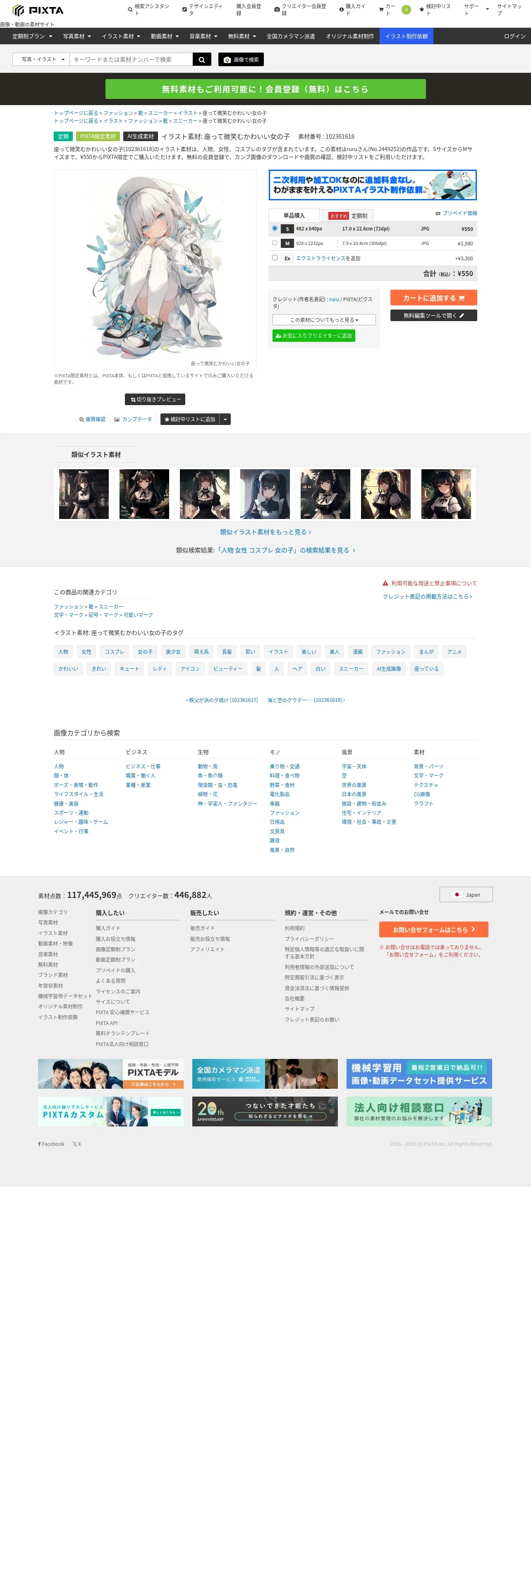531x1594 pixels.
Task: Click the image icon beside カンプデータ
Action: [117, 420]
